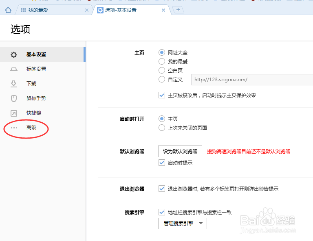Select 主页 under 启动时打开
The height and width of the screenshot is (241, 313).
pyautogui.click(x=162, y=119)
